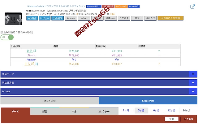The image size is (198, 124).
Task: Click the Amazon seller row link
Action: coord(32,60)
